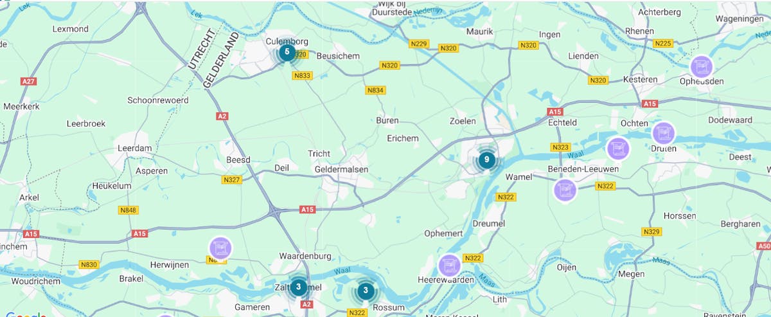Select purple marker directly above Beneden-Leeuwen label
Image resolution: width=771 pixels, height=317 pixels.
pyautogui.click(x=618, y=149)
